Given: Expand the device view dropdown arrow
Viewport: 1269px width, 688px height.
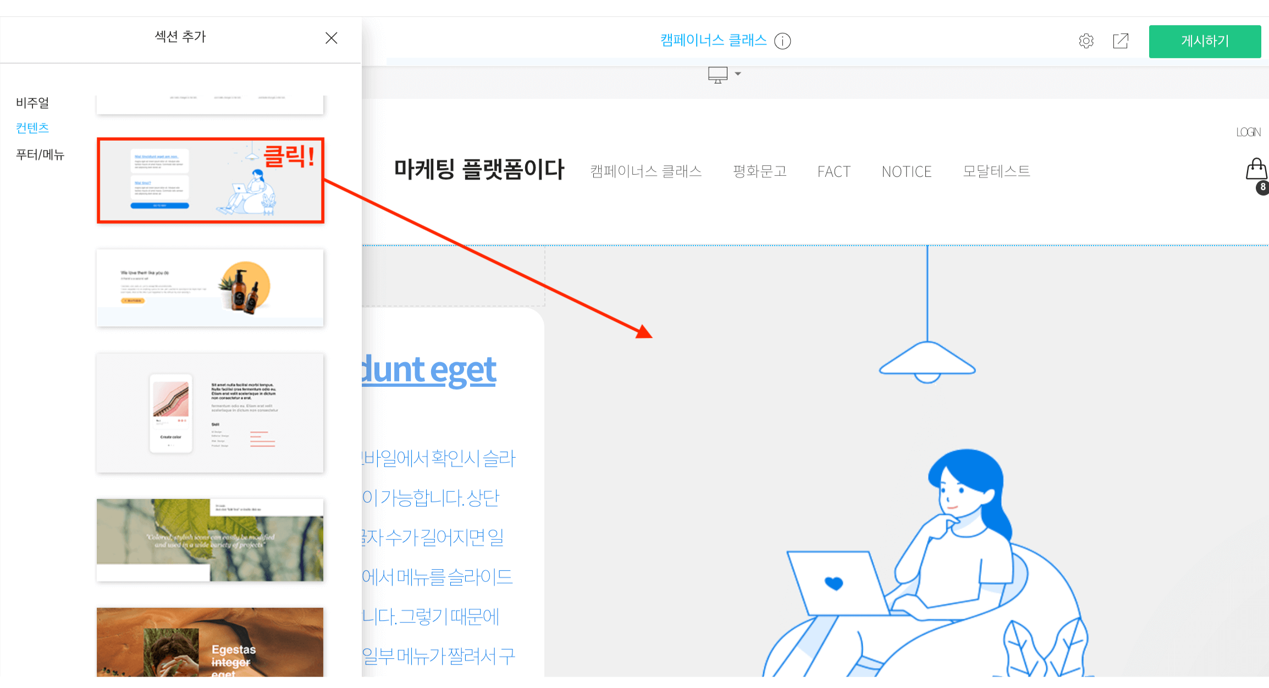Looking at the screenshot, I should pos(738,74).
